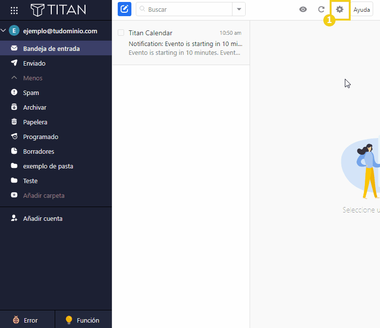Screen dimensions: 380x328
Task: Open the Archivar folder
Action: tap(56, 107)
